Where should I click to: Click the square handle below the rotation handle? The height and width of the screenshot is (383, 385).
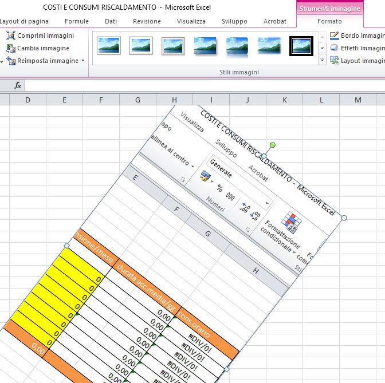click(x=264, y=156)
